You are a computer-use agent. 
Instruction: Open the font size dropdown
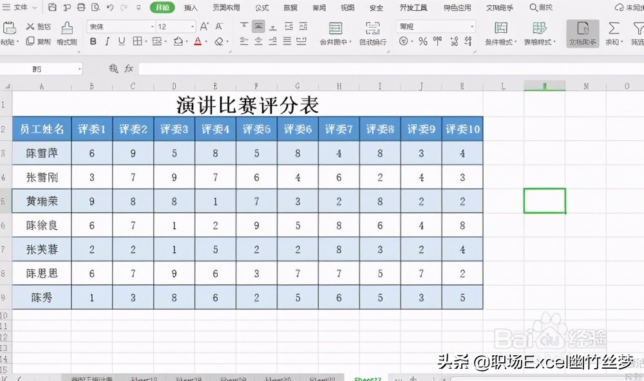pyautogui.click(x=193, y=26)
